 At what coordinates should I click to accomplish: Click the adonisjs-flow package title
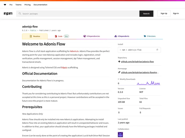point(30,27)
